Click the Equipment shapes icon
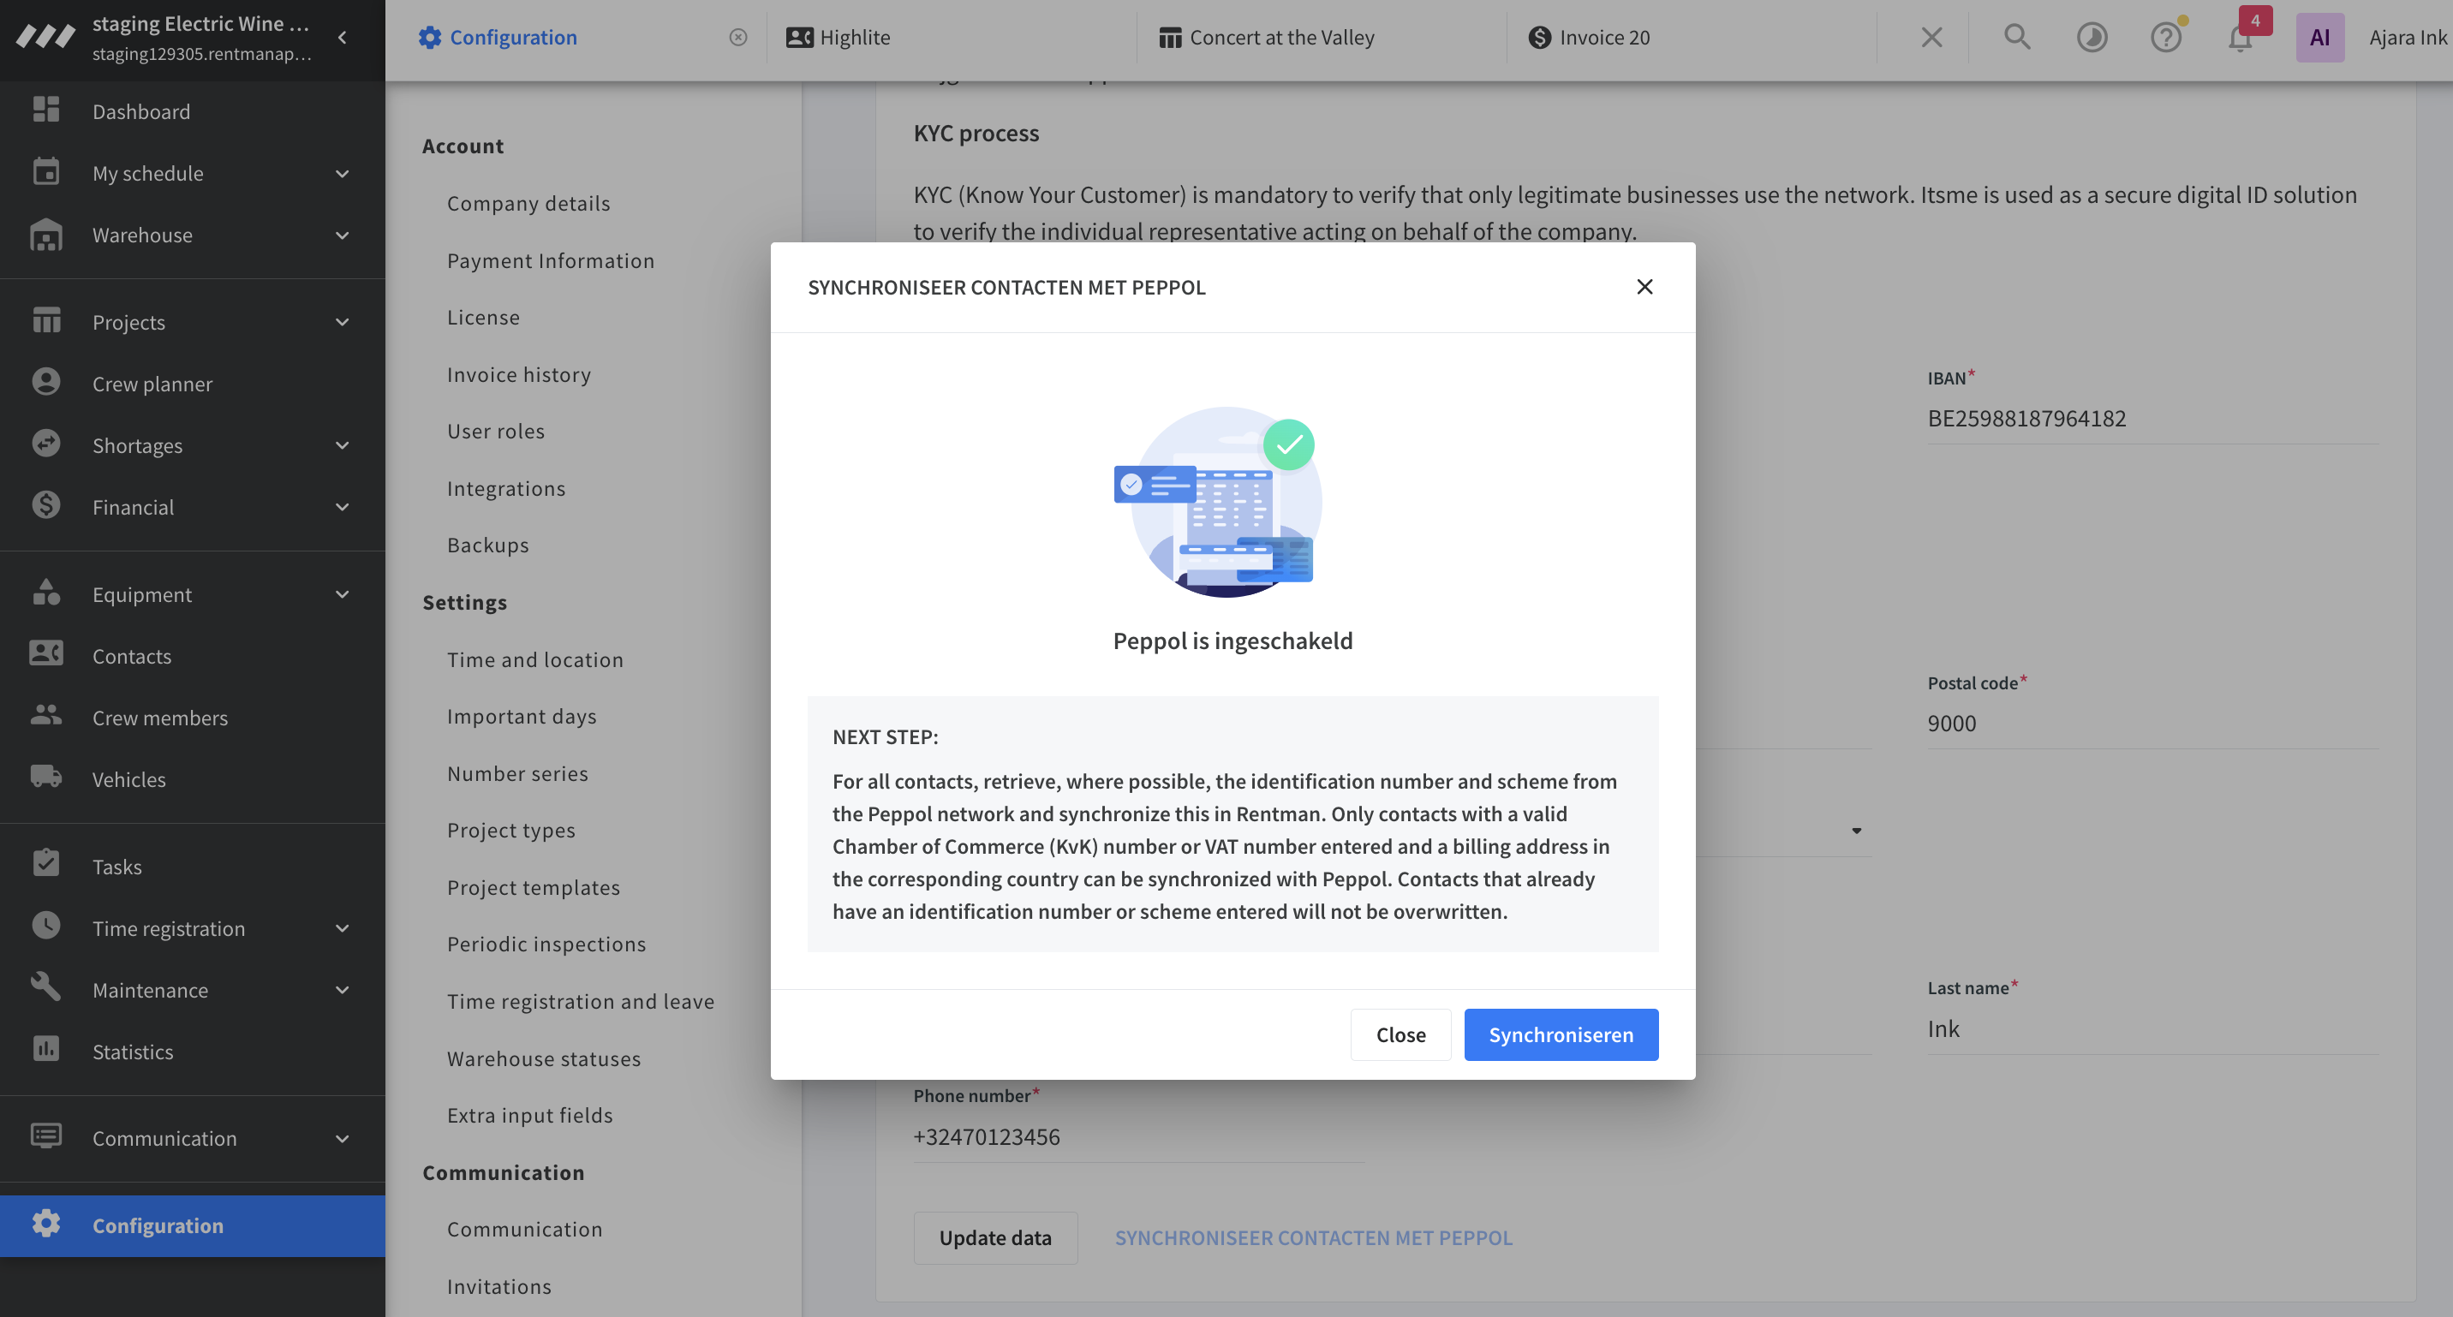 click(45, 593)
